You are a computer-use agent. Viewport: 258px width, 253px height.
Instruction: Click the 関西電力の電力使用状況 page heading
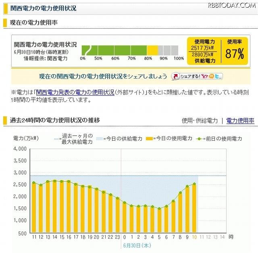[x=43, y=8]
